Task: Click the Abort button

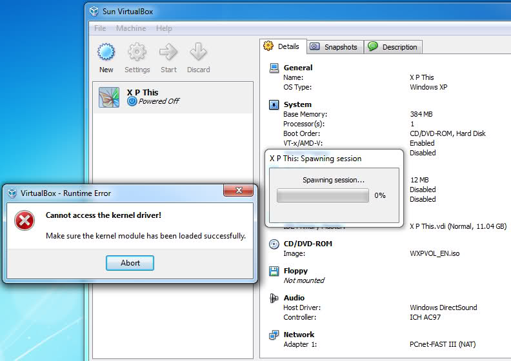Action: (130, 263)
